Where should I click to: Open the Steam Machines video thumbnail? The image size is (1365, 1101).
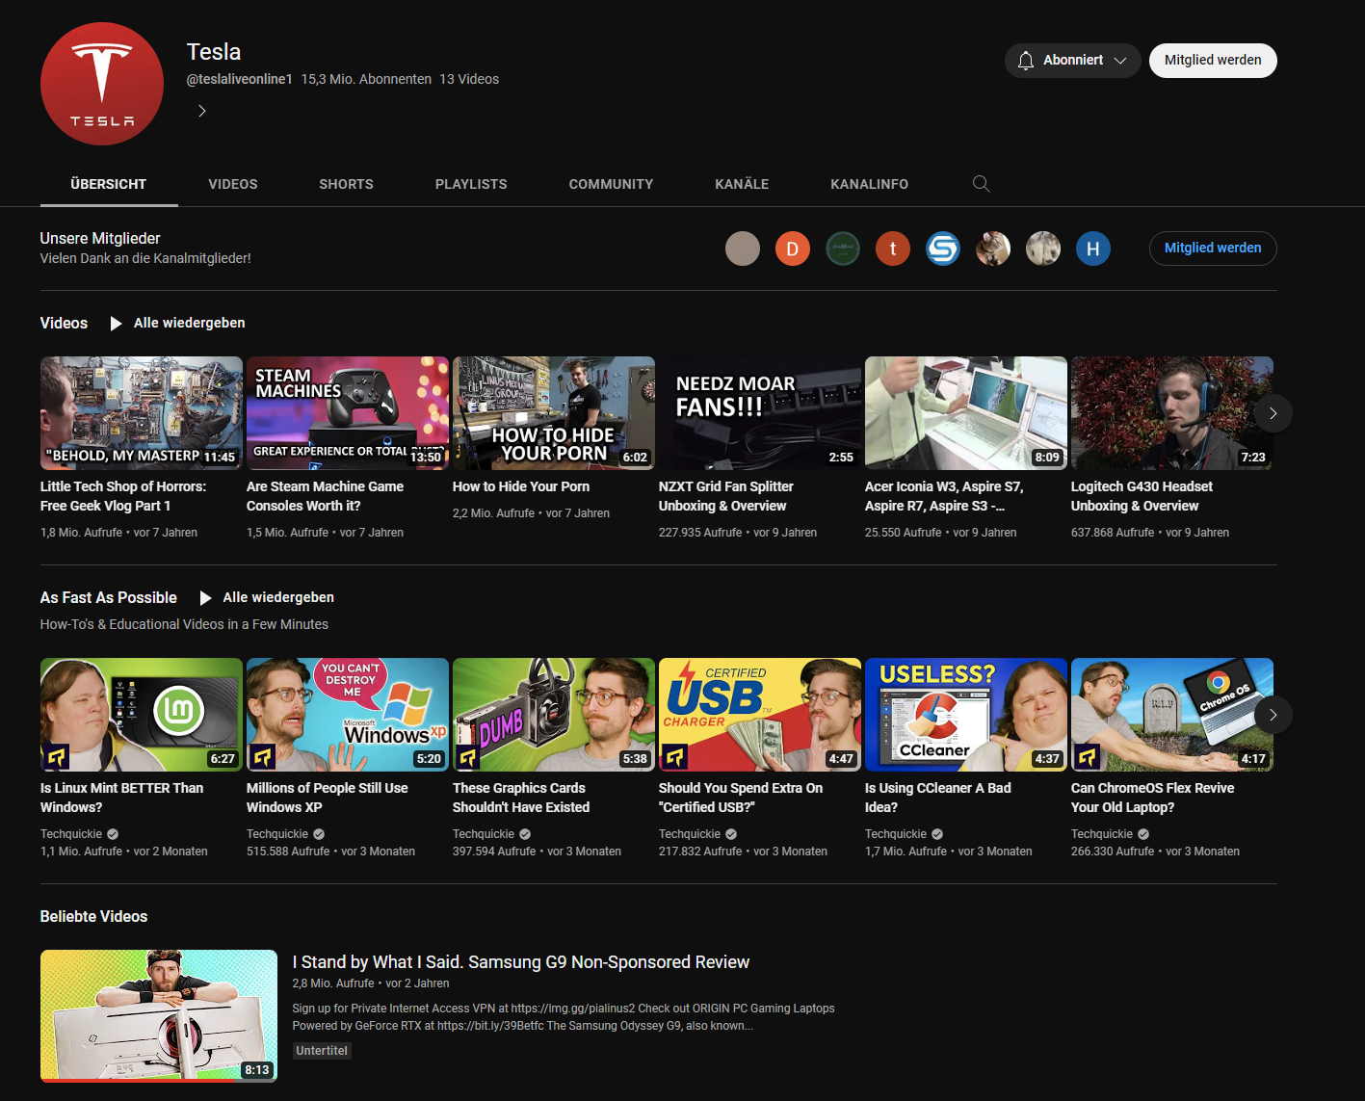coord(348,413)
